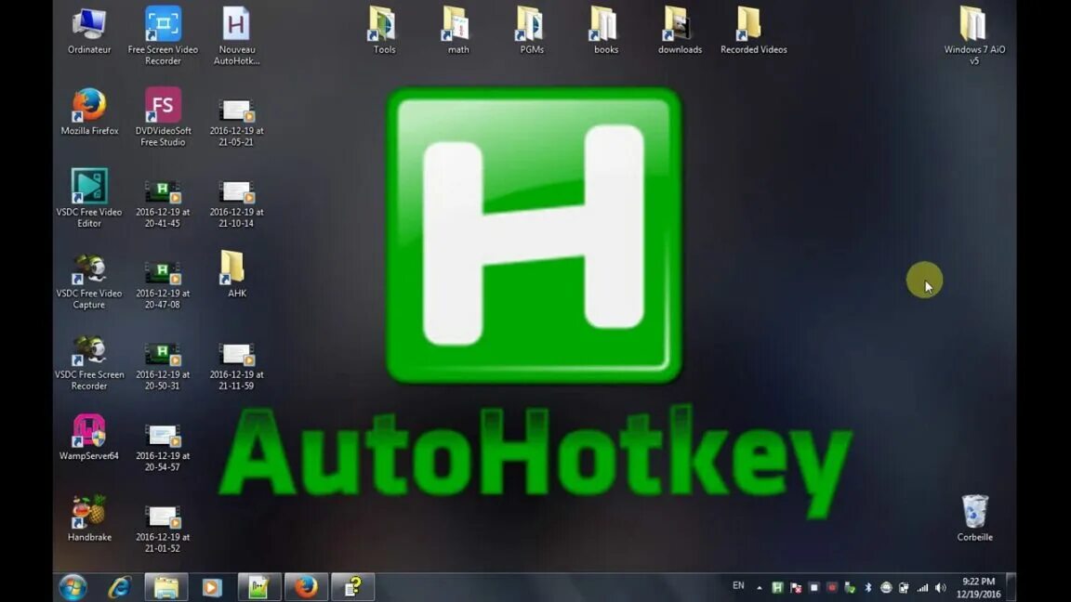The height and width of the screenshot is (602, 1071).
Task: Select the DVDVideoSoft Free Studio shortcut
Action: (x=163, y=117)
